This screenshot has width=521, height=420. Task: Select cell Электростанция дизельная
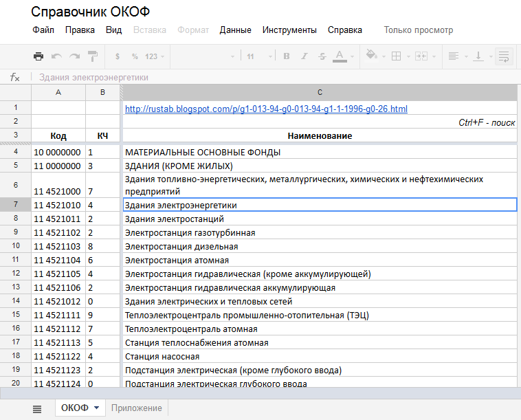click(320, 246)
